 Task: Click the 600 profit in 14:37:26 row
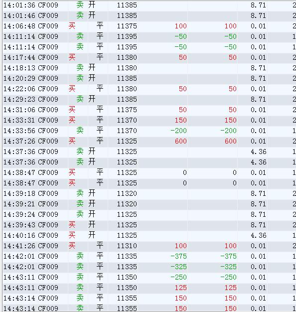tap(180, 141)
